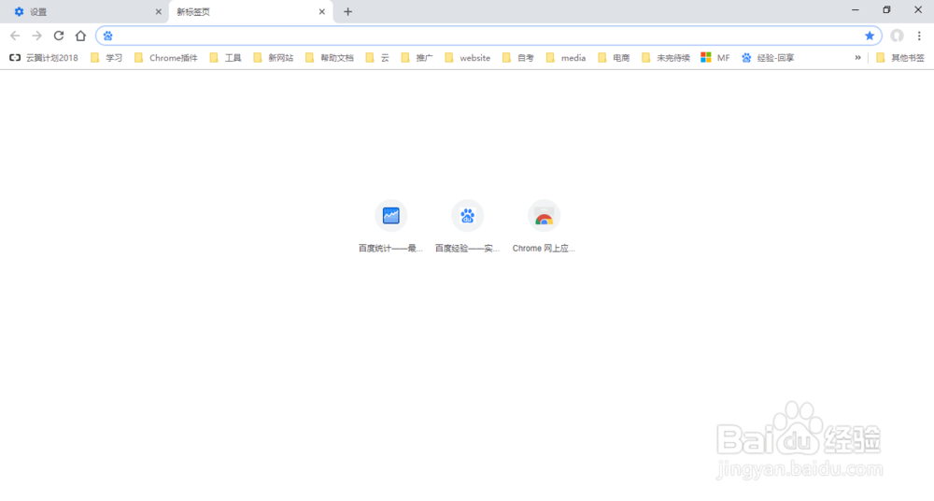Go back using the back arrow
Screen dimensions: 934x501
[x=15, y=36]
